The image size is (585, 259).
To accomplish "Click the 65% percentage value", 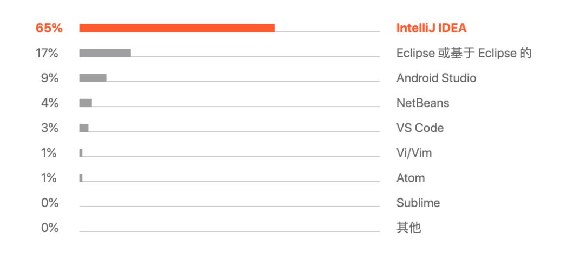I will pos(49,28).
